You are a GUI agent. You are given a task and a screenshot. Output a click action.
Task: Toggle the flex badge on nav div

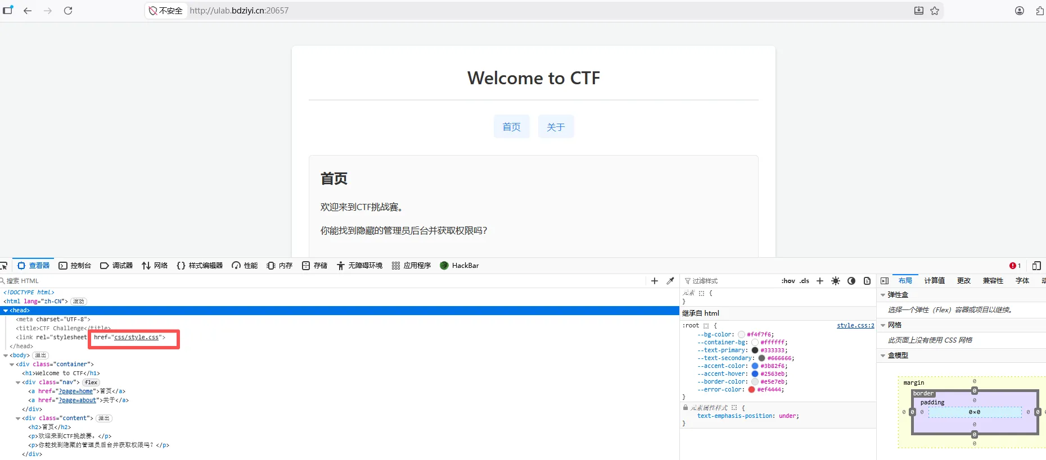point(91,382)
